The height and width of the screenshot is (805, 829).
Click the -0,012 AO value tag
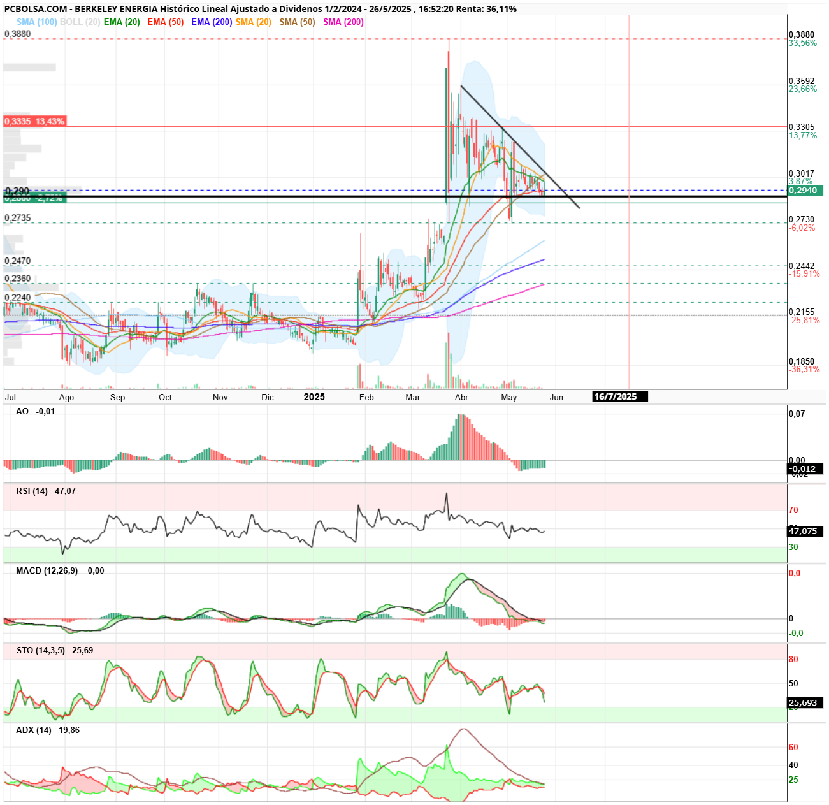tap(805, 469)
